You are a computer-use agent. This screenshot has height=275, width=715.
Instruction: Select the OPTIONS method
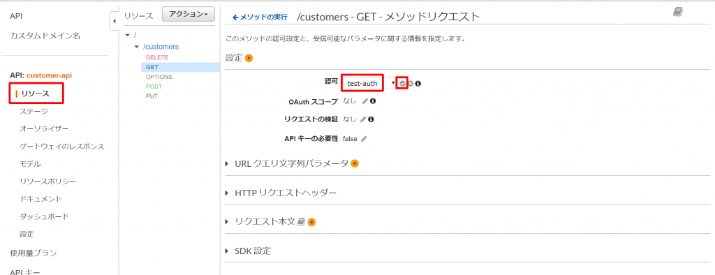tap(159, 77)
